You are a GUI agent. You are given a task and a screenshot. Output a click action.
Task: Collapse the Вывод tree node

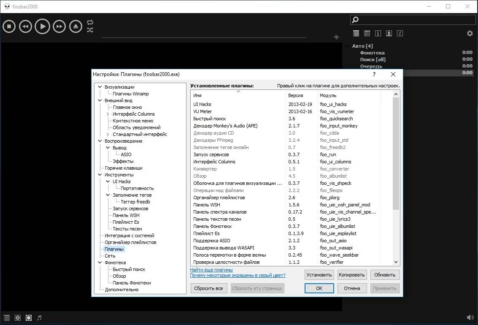108,148
